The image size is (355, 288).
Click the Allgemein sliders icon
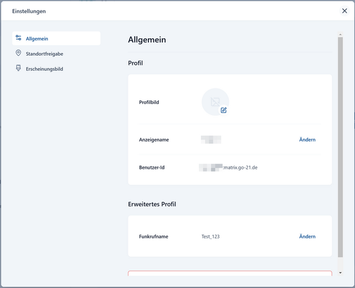point(18,38)
